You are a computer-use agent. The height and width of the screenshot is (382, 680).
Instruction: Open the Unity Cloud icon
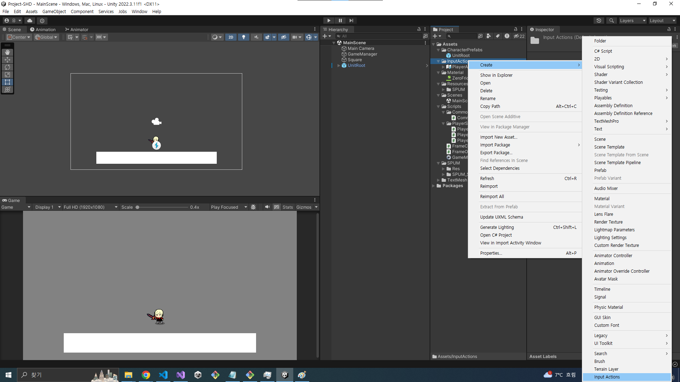[x=30, y=21]
